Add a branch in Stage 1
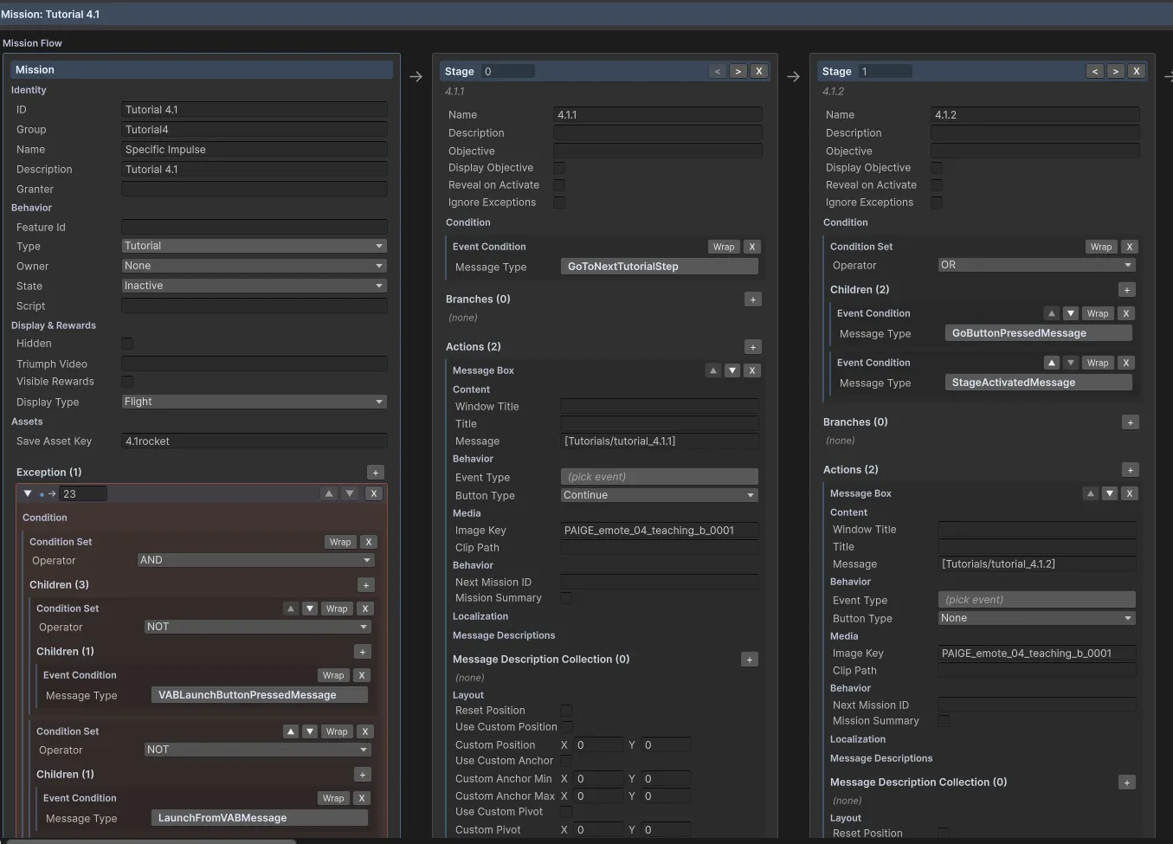This screenshot has height=844, width=1173. tap(1130, 422)
